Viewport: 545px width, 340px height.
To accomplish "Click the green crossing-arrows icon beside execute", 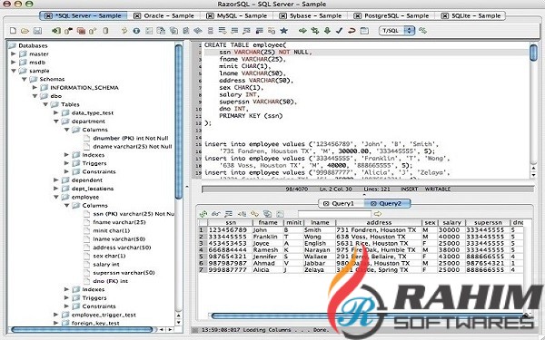I will click(x=315, y=31).
